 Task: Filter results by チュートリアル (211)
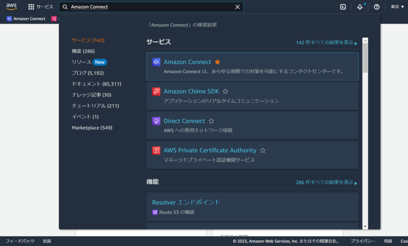pyautogui.click(x=95, y=106)
